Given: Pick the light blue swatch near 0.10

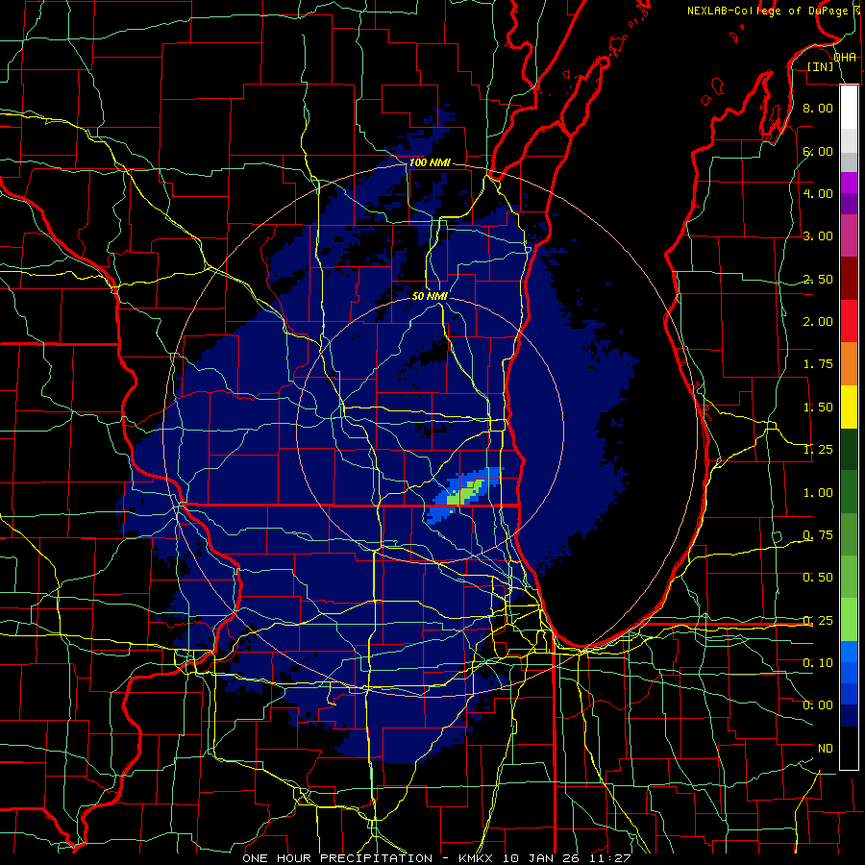Looking at the screenshot, I should tap(849, 652).
